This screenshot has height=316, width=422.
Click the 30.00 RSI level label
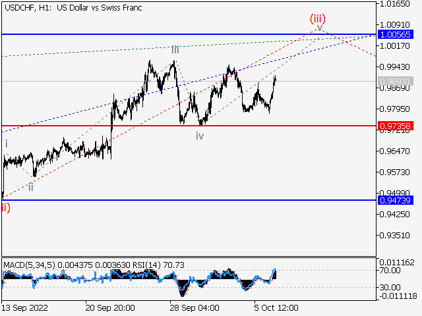390,288
